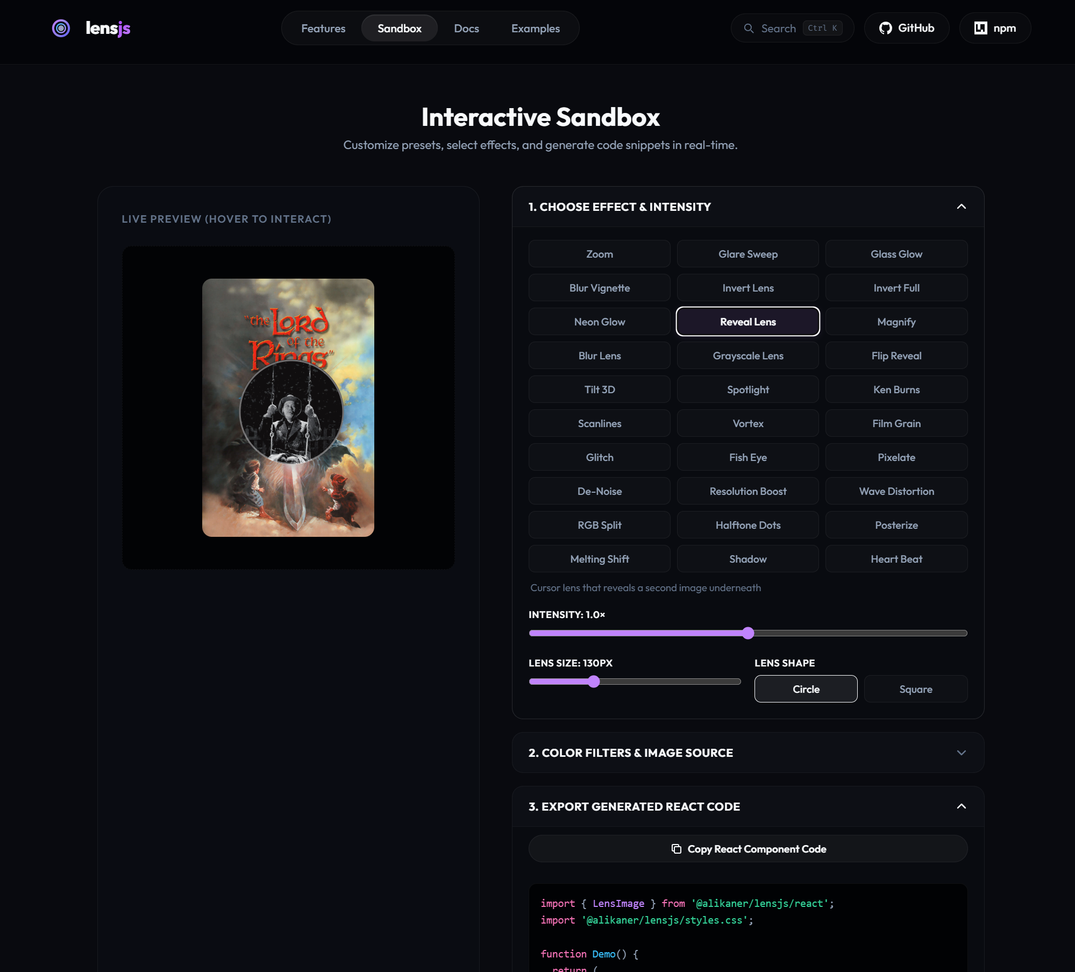Click 'Live Preview (Hover to Interact)' label
This screenshot has width=1075, height=972.
[226, 219]
